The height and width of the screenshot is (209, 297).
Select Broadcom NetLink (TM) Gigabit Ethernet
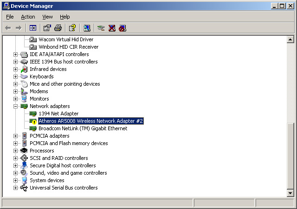click(x=83, y=128)
